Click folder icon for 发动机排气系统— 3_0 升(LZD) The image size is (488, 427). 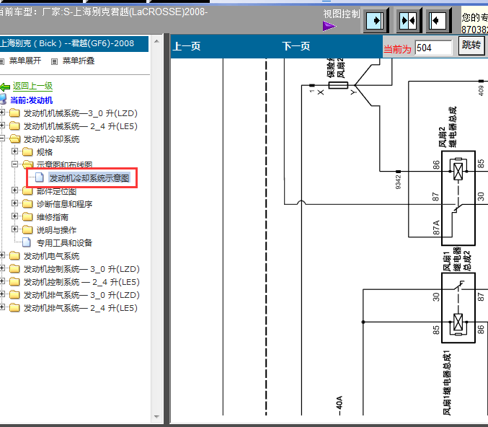[14, 294]
